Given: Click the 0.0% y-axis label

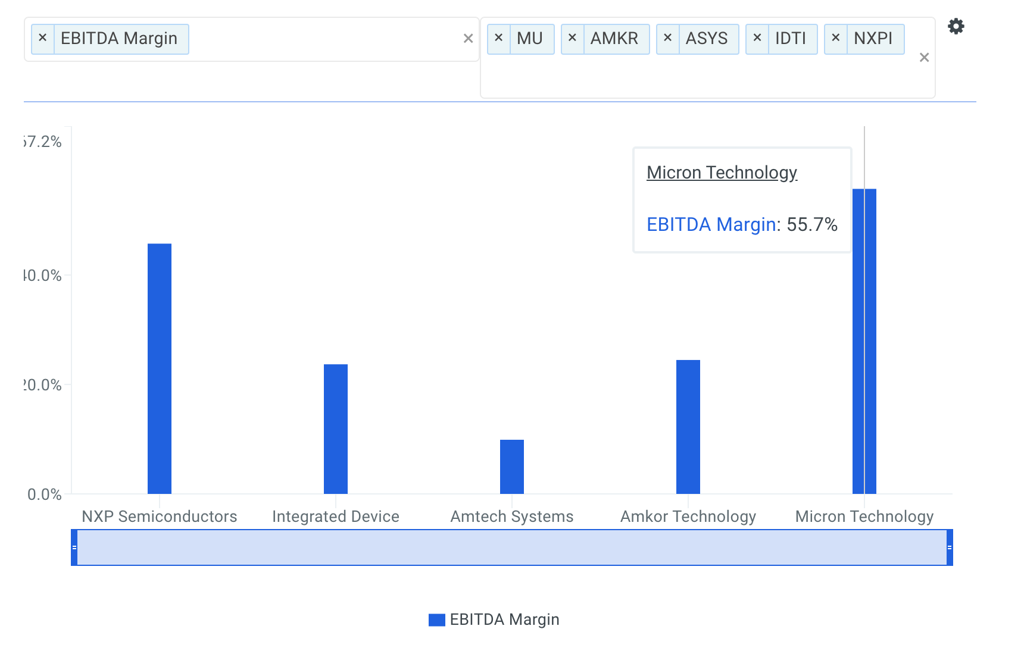Looking at the screenshot, I should (x=45, y=494).
